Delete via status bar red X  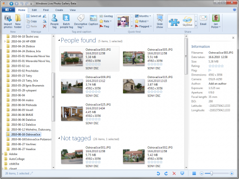click(x=174, y=174)
